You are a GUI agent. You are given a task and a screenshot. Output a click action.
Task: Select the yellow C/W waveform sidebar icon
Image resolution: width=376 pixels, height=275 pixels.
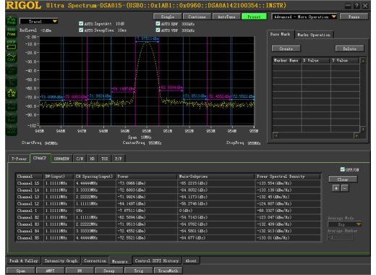click(x=12, y=93)
